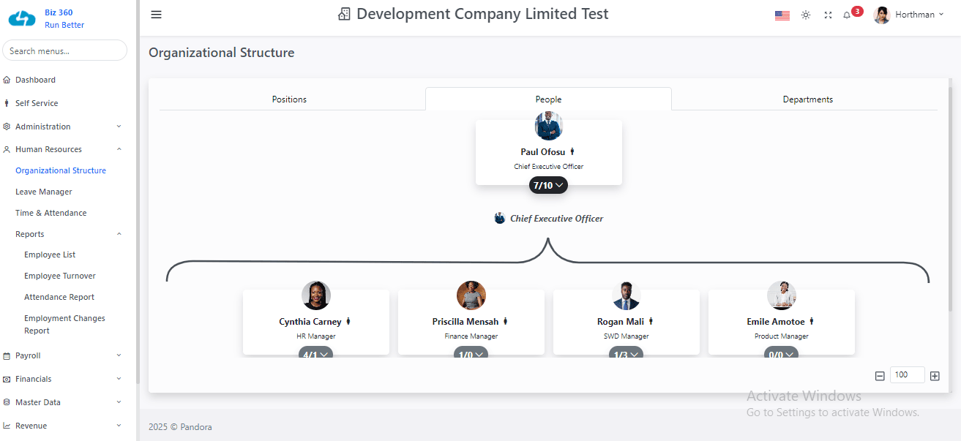Screen dimensions: 961x441
Task: Click the Search menus input field
Action: [65, 50]
